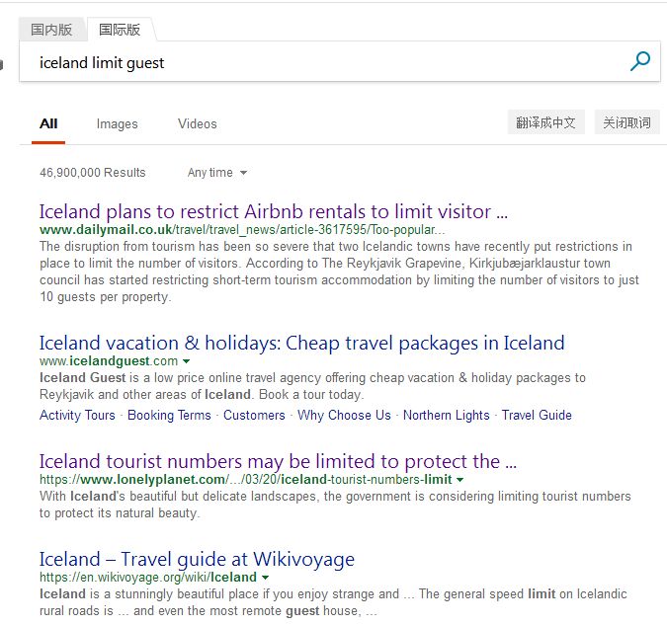Select the 国际版 tab

coord(120,30)
